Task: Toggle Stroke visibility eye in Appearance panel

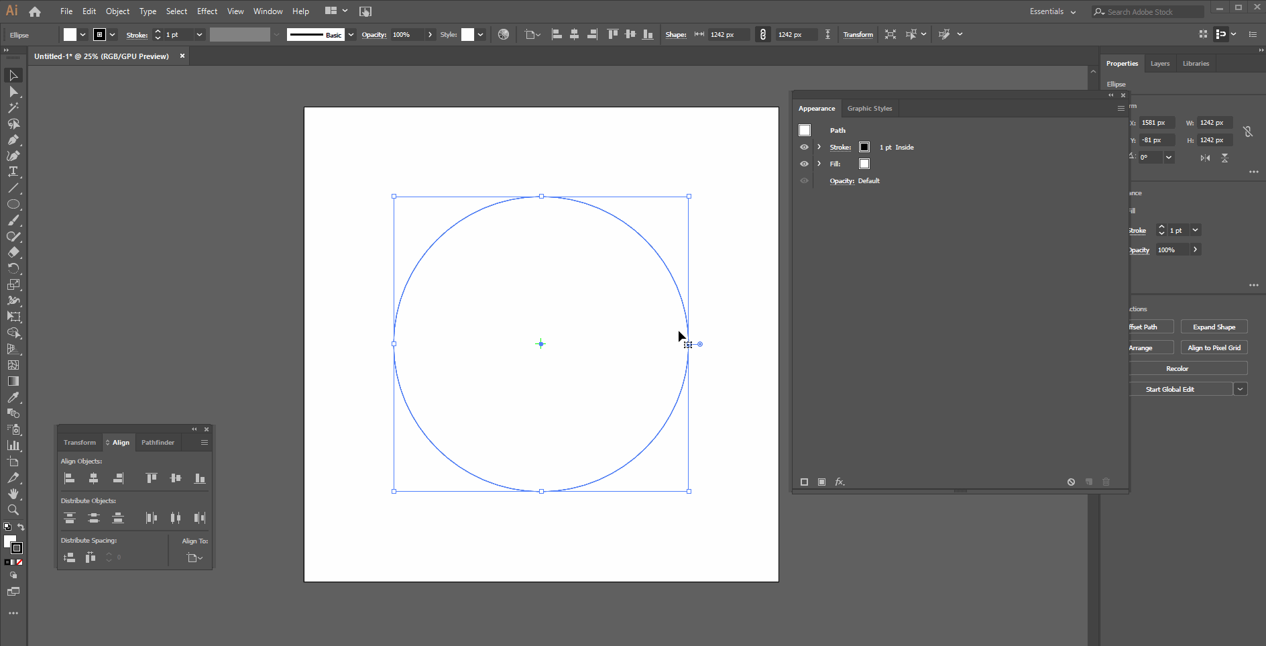Action: (804, 147)
